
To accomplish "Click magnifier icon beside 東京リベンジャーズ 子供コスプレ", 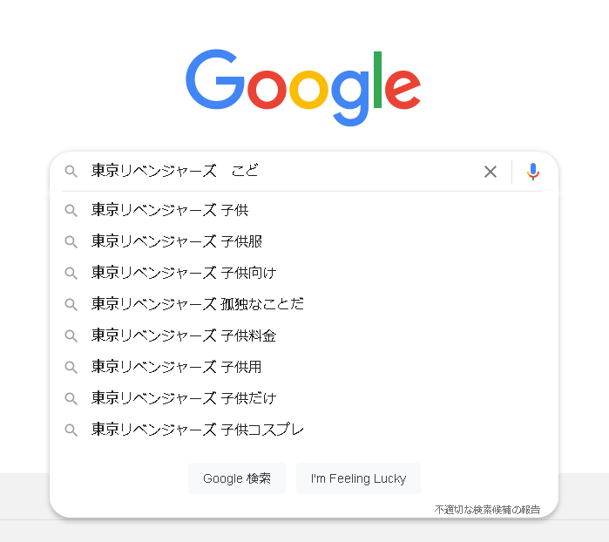I will tap(71, 430).
